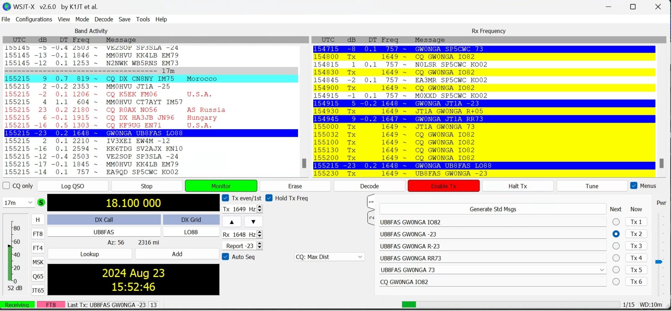671x311 pixels.
Task: Select Next radio for Tx 5 message
Action: tap(616, 269)
